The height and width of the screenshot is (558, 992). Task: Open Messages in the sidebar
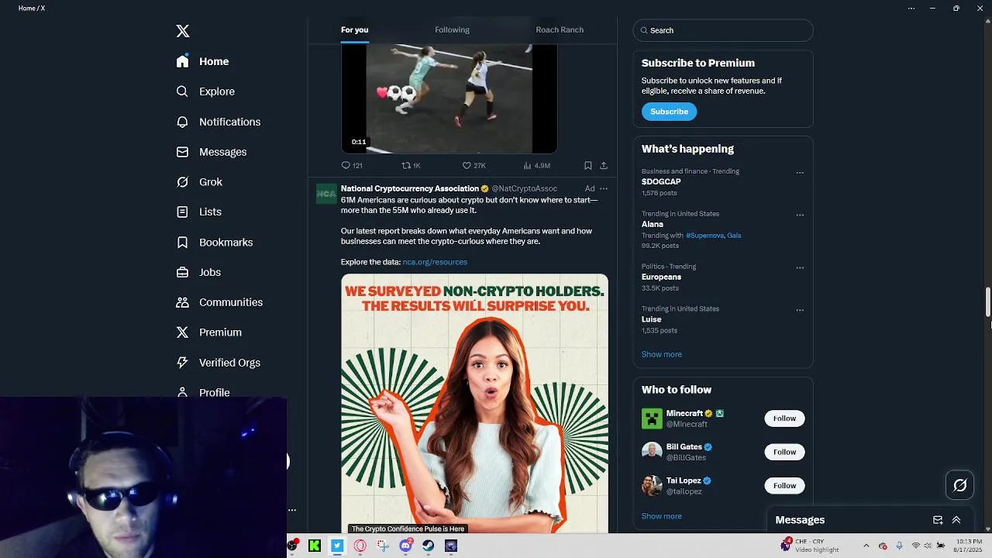(212, 152)
